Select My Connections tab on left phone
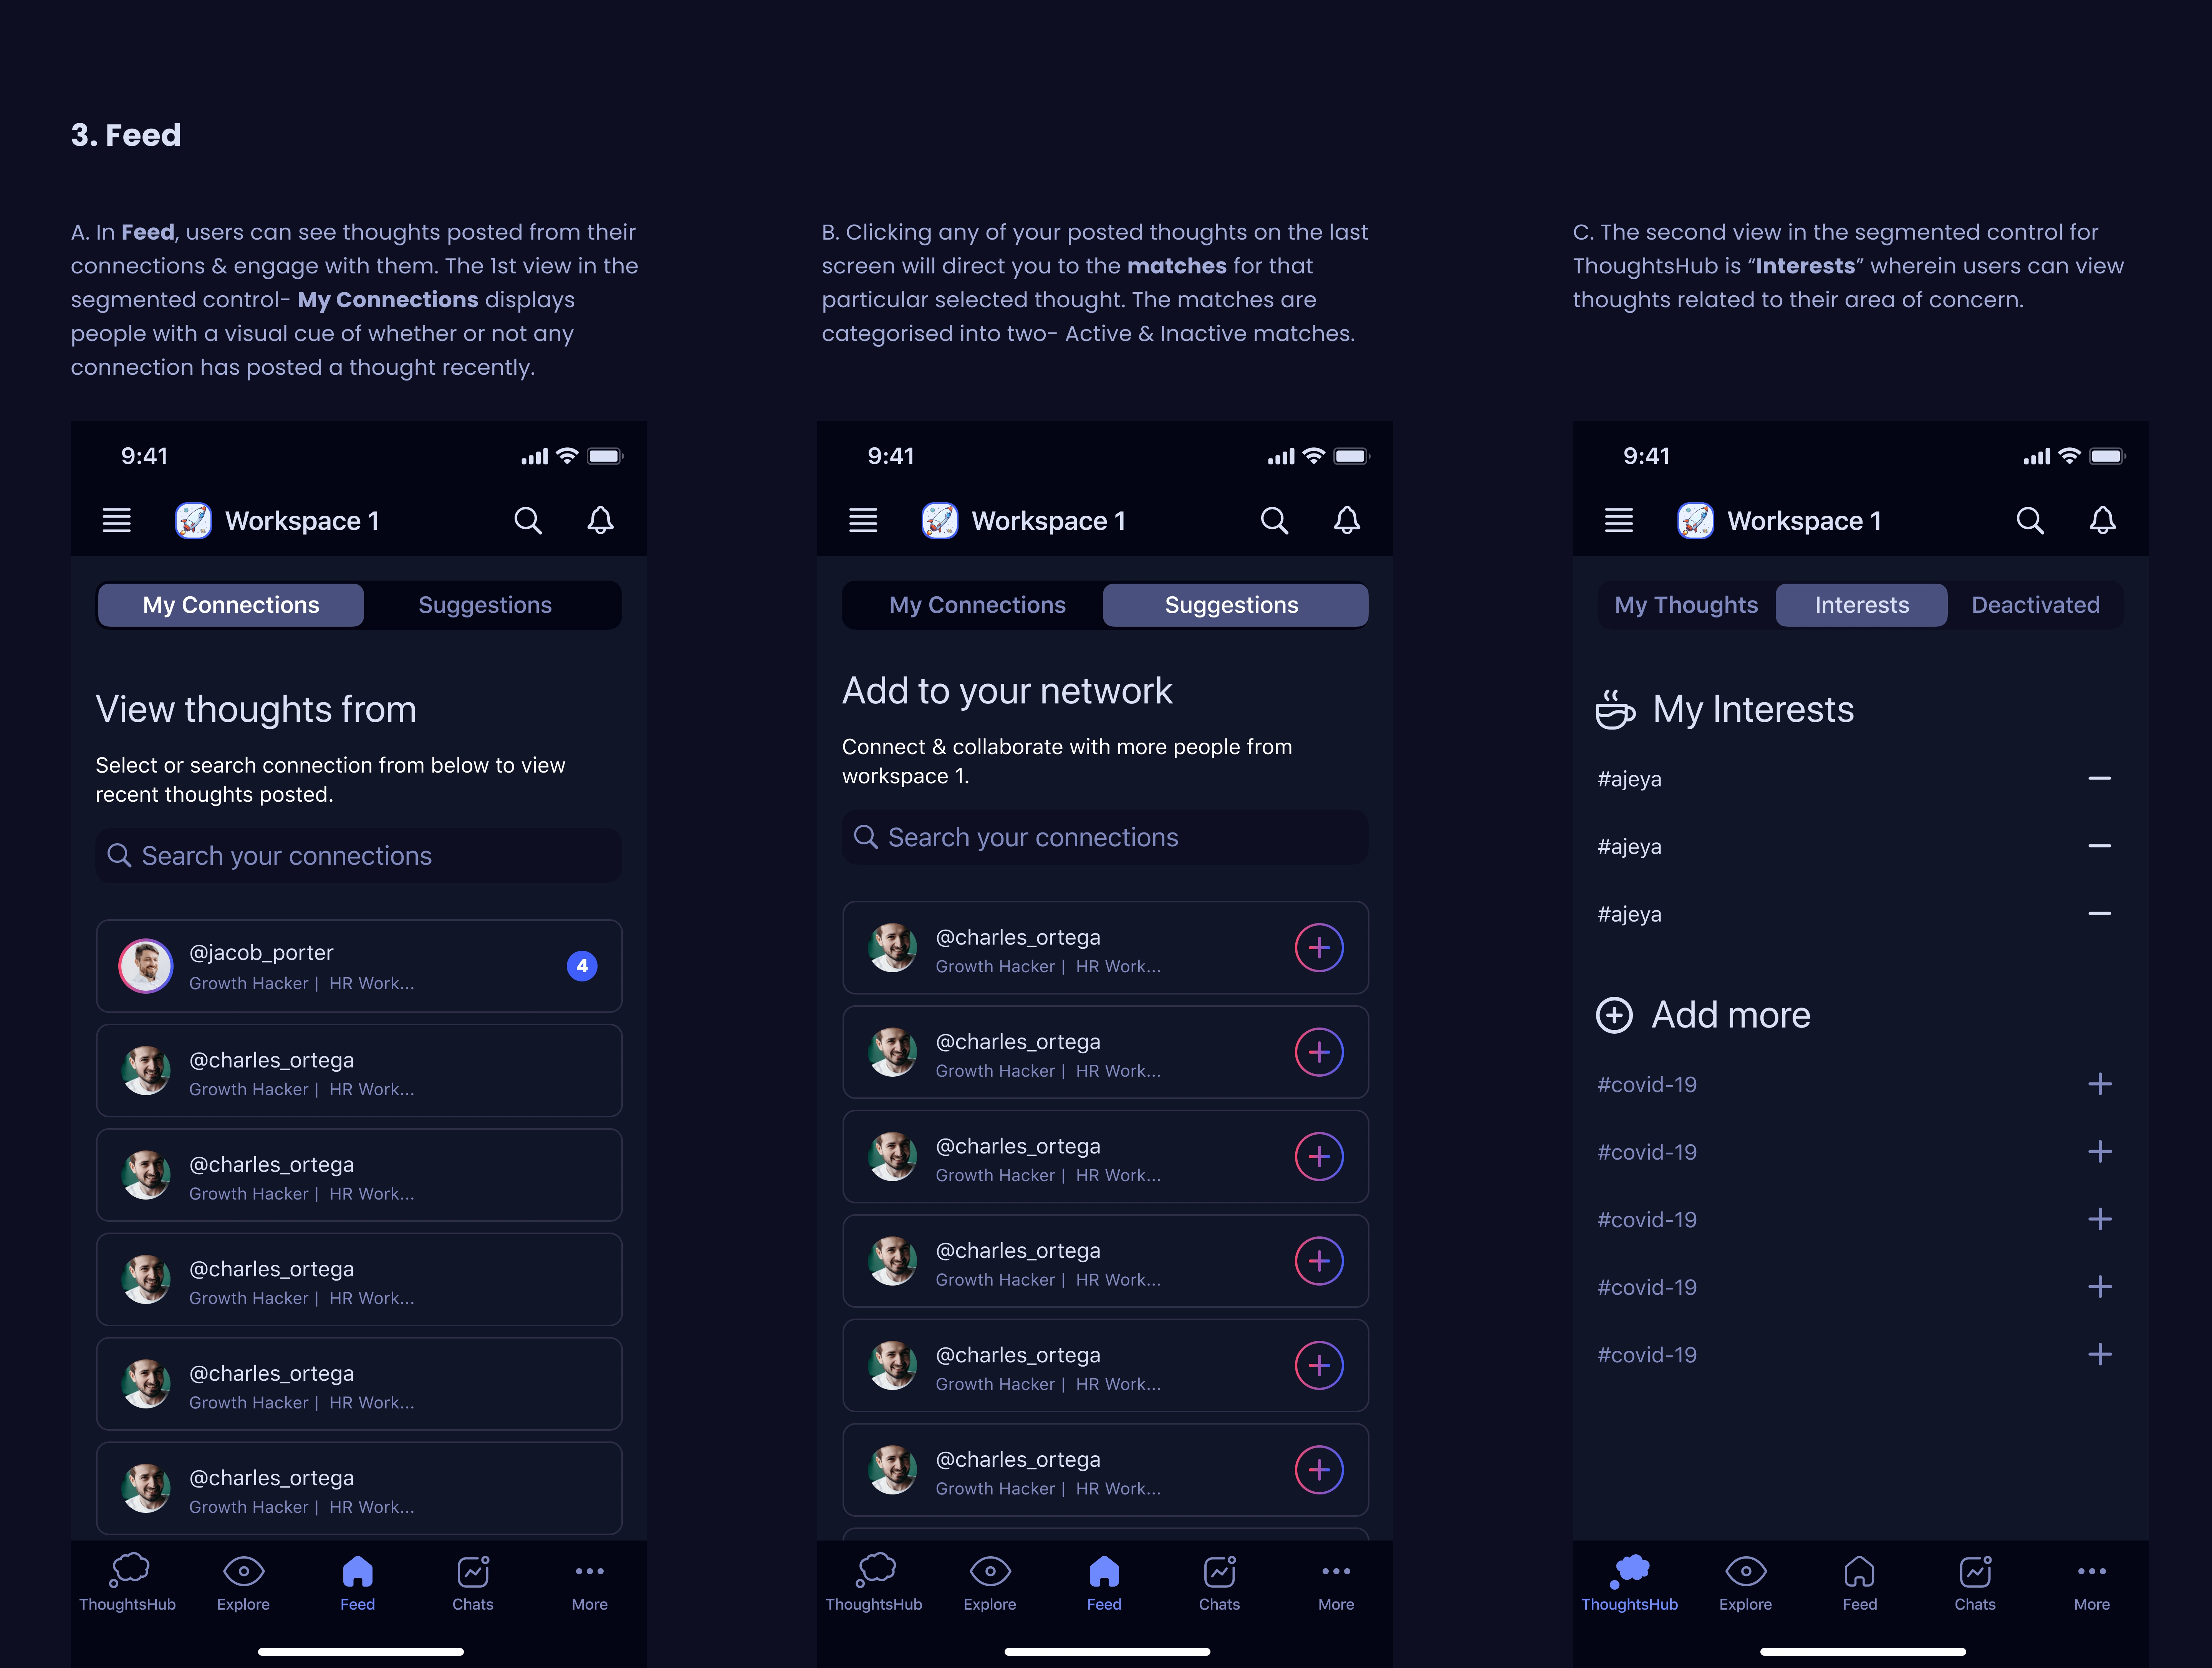This screenshot has width=2212, height=1668. tap(231, 605)
